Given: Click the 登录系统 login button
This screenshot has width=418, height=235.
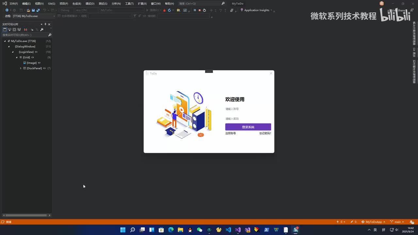Looking at the screenshot, I should coord(248,127).
